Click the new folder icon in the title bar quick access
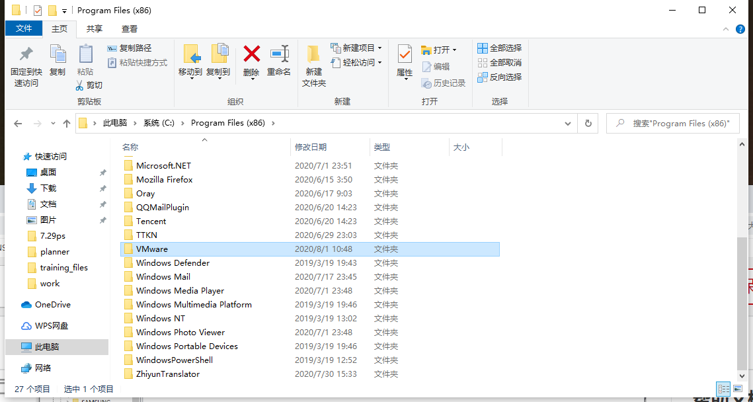 (x=52, y=10)
